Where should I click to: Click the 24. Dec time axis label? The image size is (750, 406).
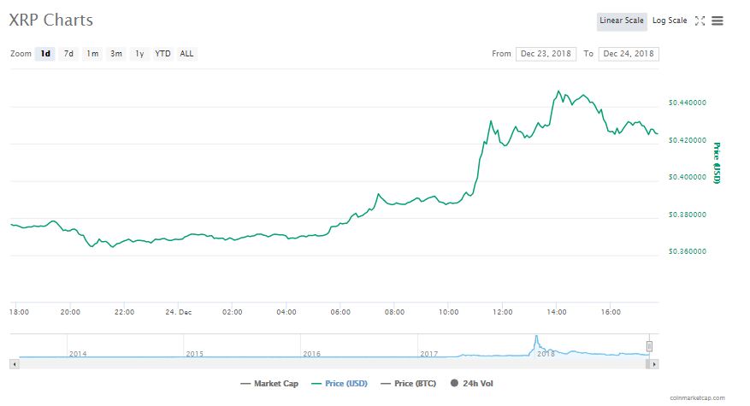pyautogui.click(x=179, y=312)
